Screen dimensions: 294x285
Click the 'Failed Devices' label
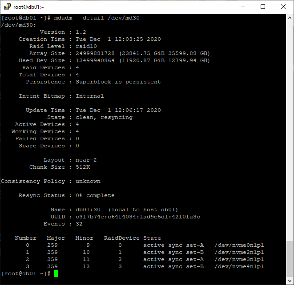click(40, 139)
